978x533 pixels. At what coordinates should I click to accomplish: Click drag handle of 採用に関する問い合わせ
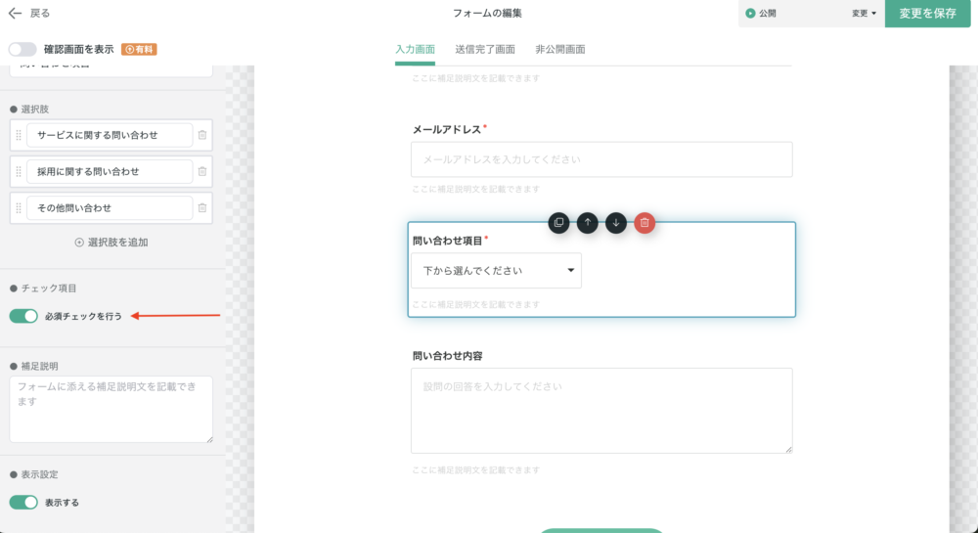pos(19,171)
